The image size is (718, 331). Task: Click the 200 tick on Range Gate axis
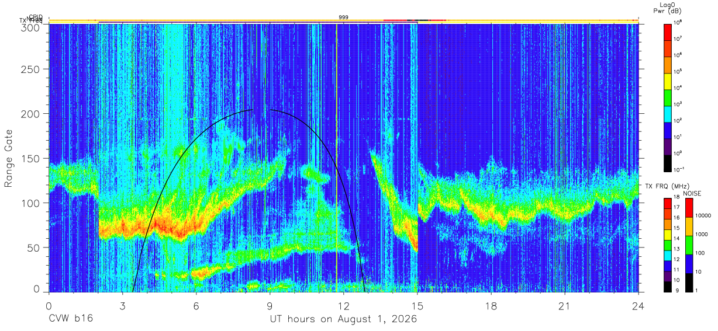click(x=31, y=114)
